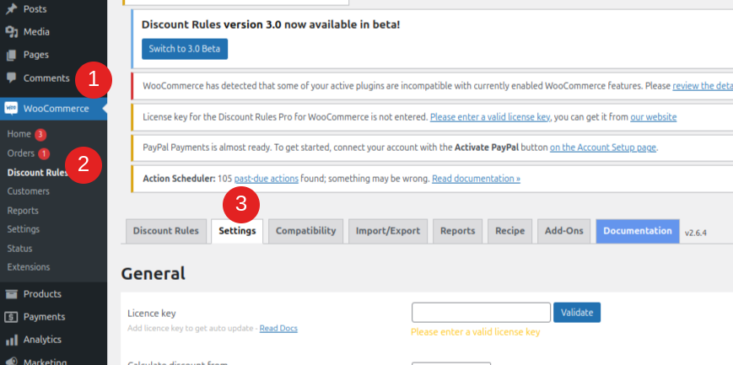This screenshot has height=365, width=733.
Task: Click the Analytics bar chart icon
Action: point(11,340)
